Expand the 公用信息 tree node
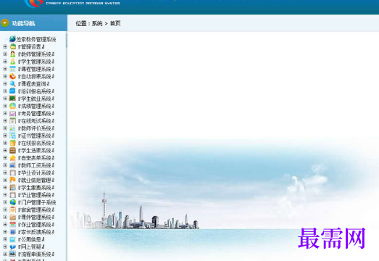379x261 pixels. point(5,239)
